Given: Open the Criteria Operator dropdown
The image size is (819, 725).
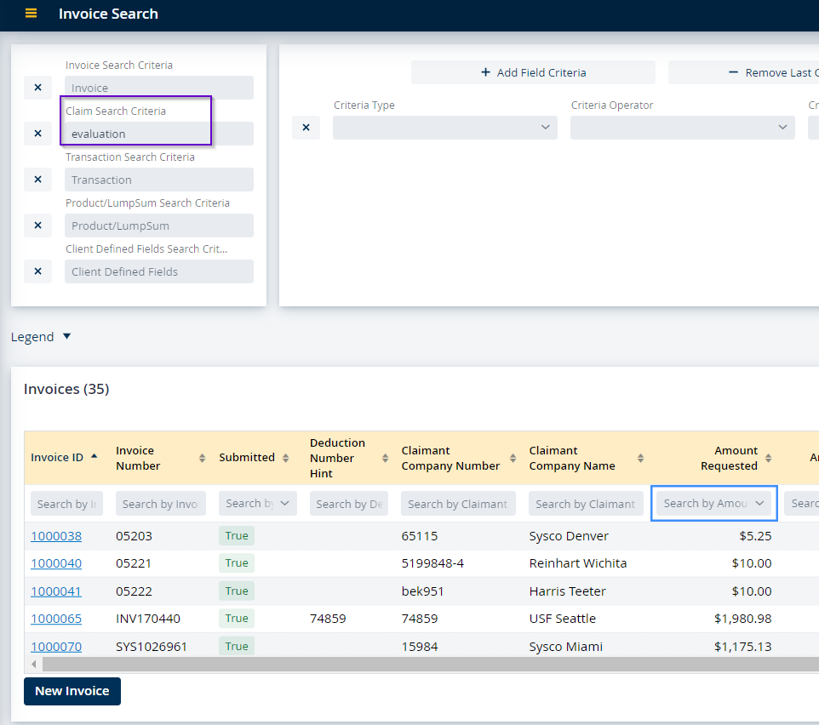Looking at the screenshot, I should [682, 128].
